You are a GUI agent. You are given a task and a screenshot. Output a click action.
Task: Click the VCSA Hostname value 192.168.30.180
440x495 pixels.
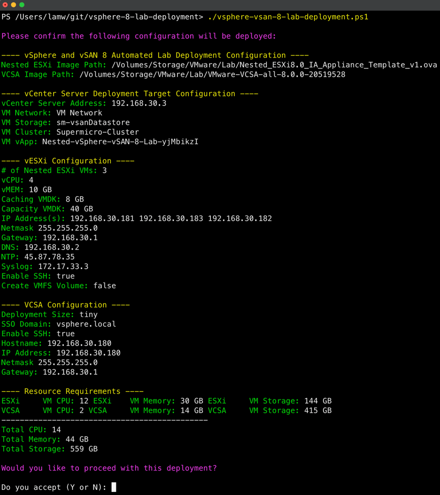coord(79,343)
